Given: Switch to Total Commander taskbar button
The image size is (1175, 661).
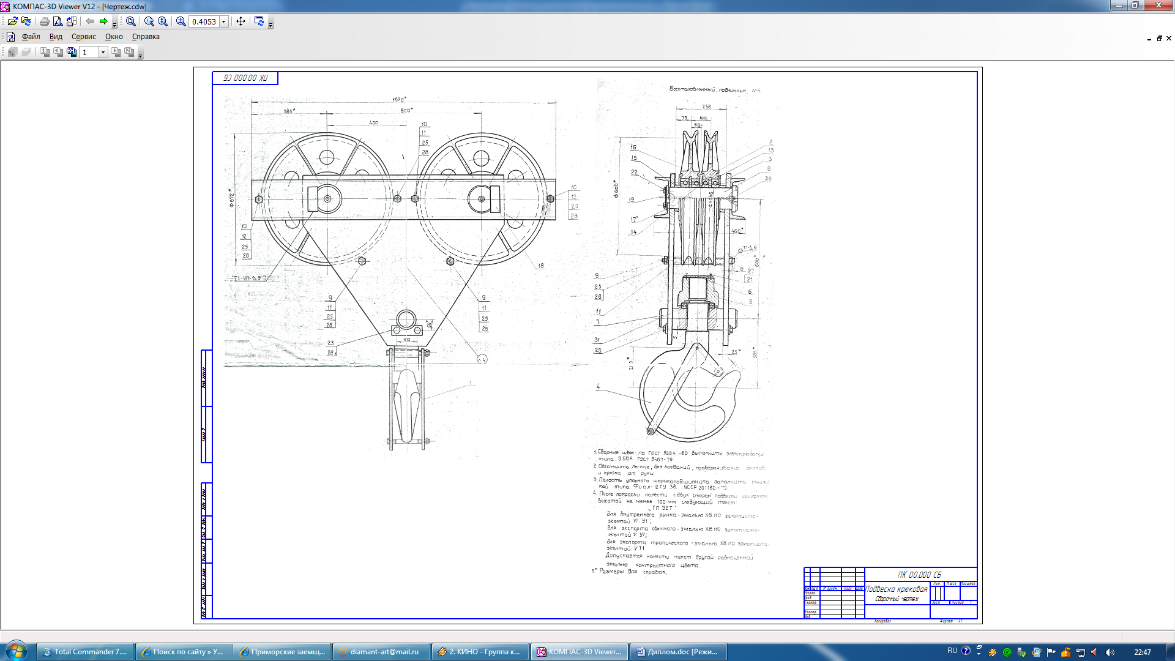Looking at the screenshot, I should click(84, 652).
